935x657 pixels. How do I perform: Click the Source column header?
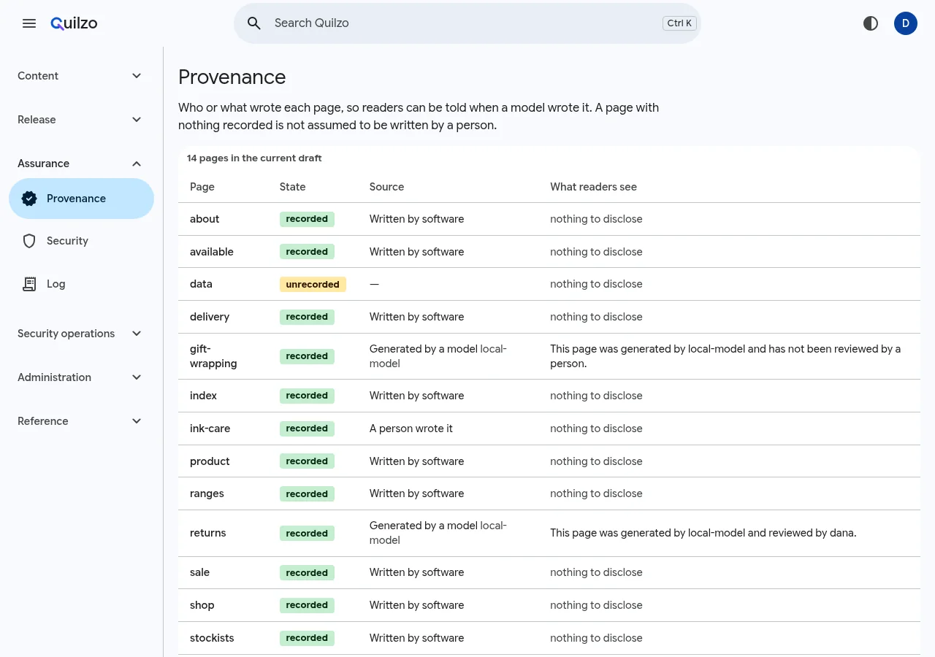click(x=386, y=187)
